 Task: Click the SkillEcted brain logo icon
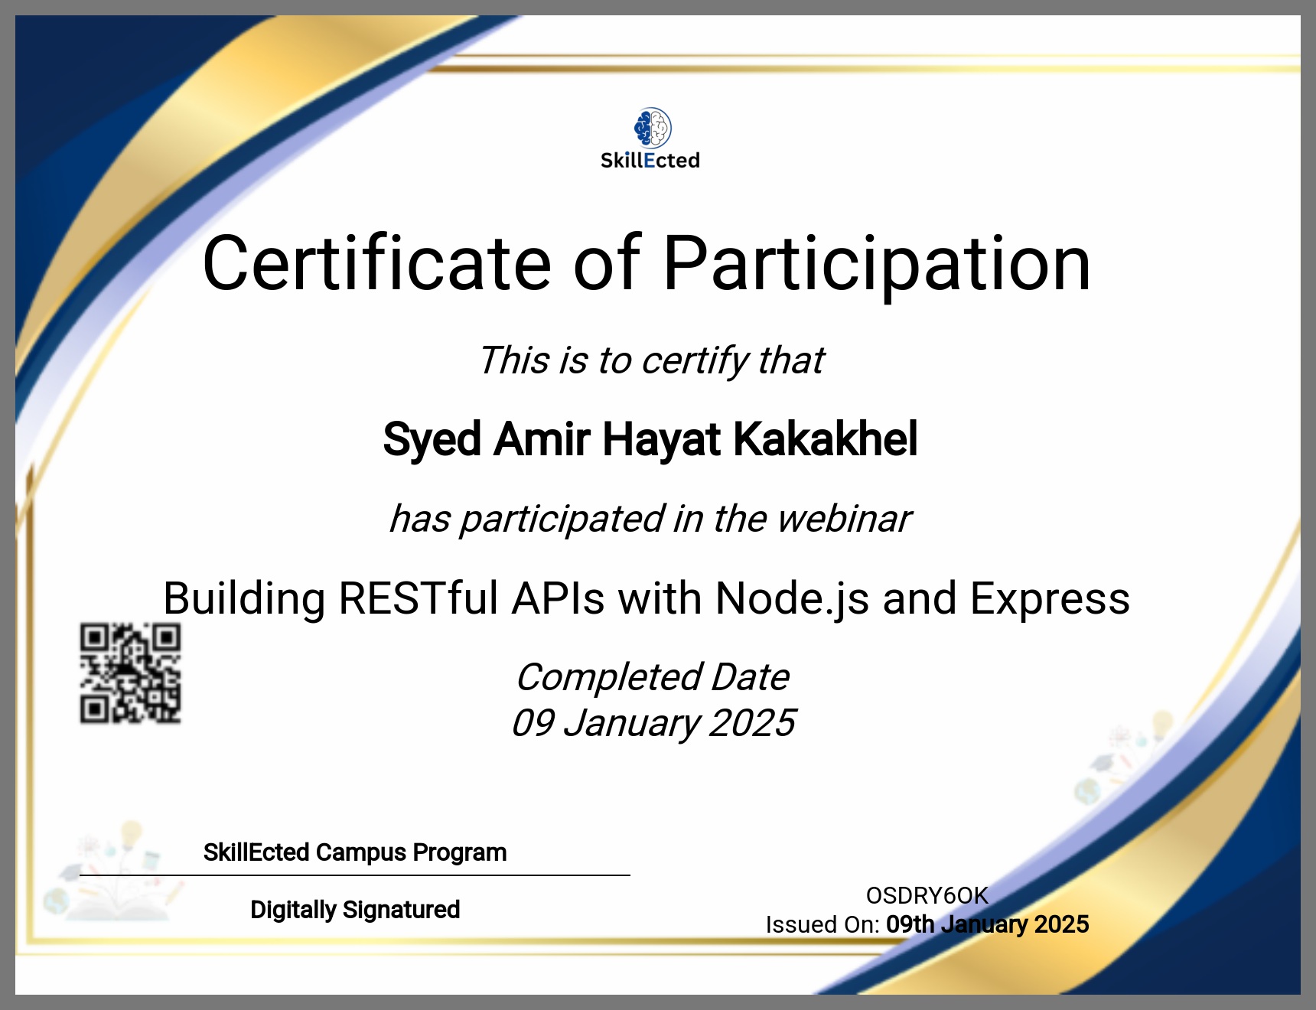(652, 128)
